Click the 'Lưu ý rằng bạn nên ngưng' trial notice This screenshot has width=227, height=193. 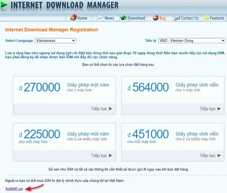[x=115, y=55]
